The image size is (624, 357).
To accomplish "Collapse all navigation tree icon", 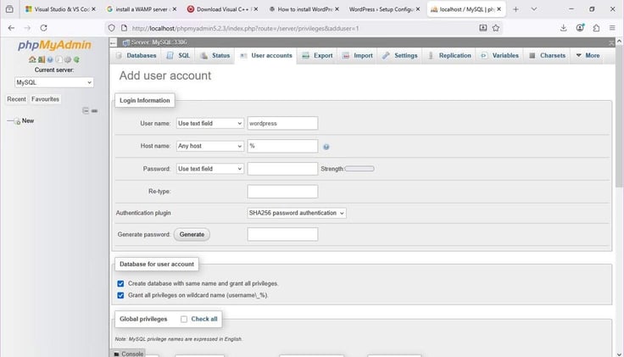I will [86, 110].
